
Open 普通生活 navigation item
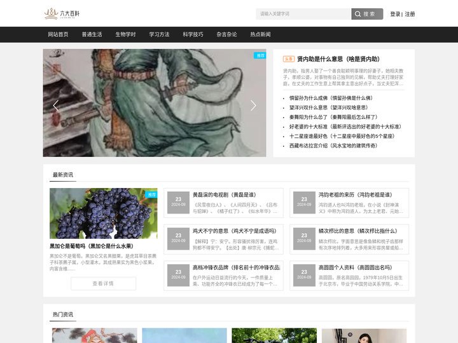click(92, 34)
